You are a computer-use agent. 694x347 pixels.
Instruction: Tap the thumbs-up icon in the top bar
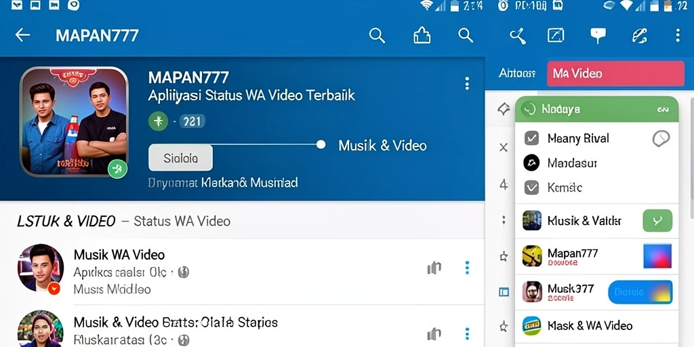tap(422, 35)
